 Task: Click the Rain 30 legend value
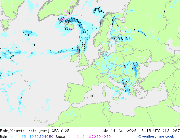[x=41, y=137]
